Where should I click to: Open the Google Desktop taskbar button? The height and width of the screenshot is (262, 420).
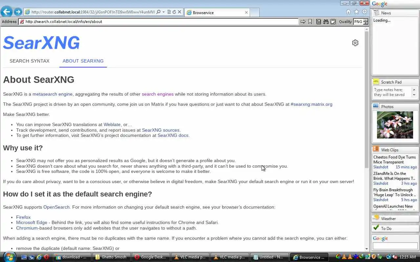151,257
